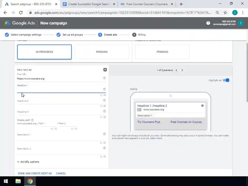Open help icon for Headline 3
Viewport: 248px width, 186px height.
(105, 111)
